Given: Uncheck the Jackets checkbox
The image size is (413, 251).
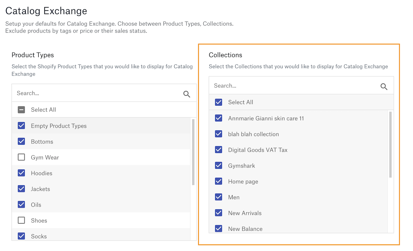Looking at the screenshot, I should 21,189.
